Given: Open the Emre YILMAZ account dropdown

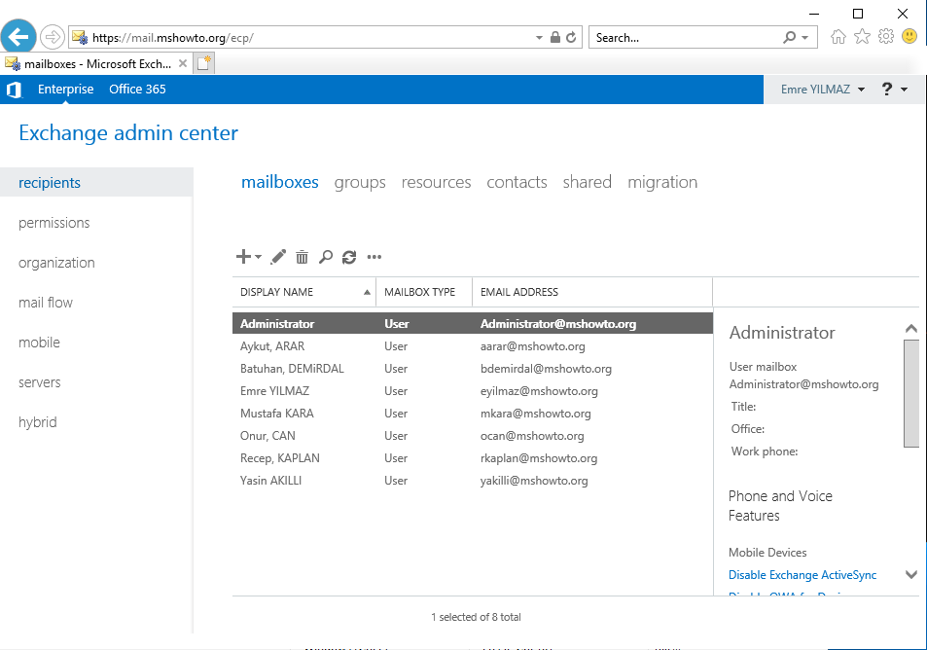Looking at the screenshot, I should point(823,90).
